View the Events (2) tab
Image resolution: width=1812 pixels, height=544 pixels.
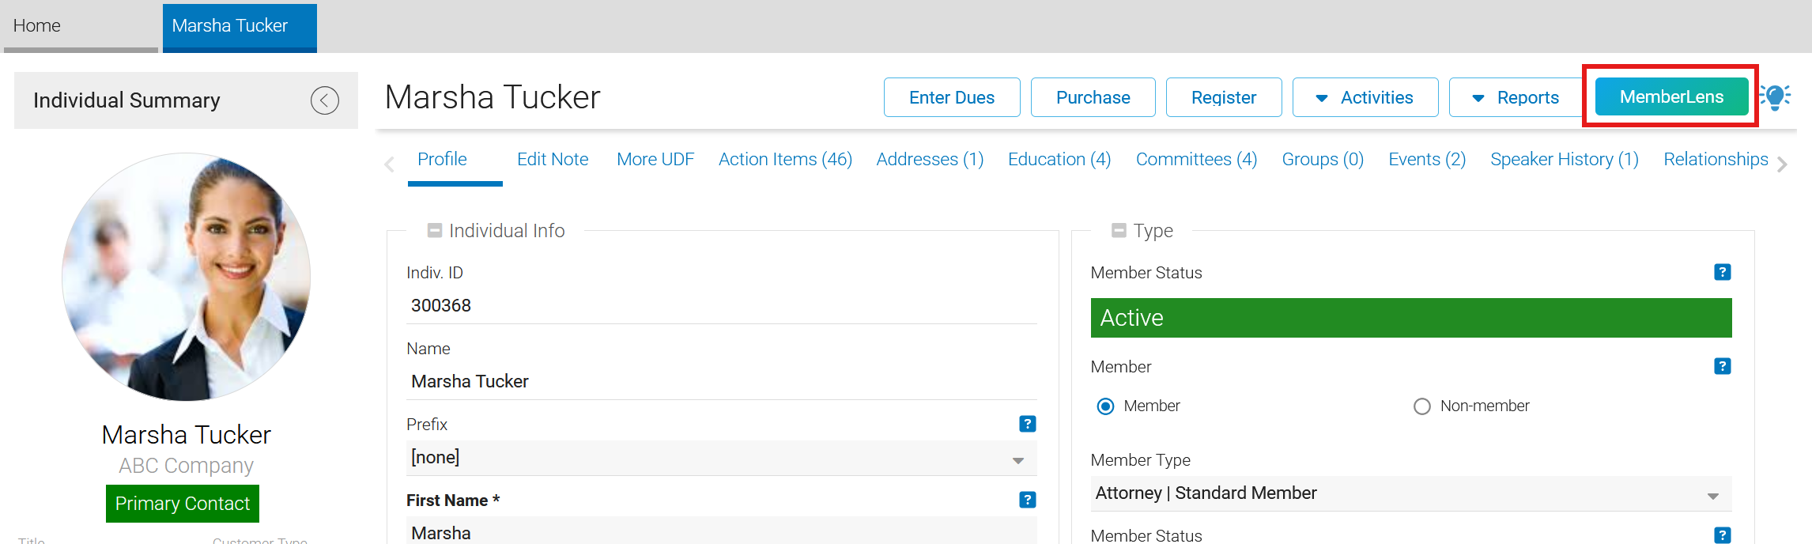1427,159
